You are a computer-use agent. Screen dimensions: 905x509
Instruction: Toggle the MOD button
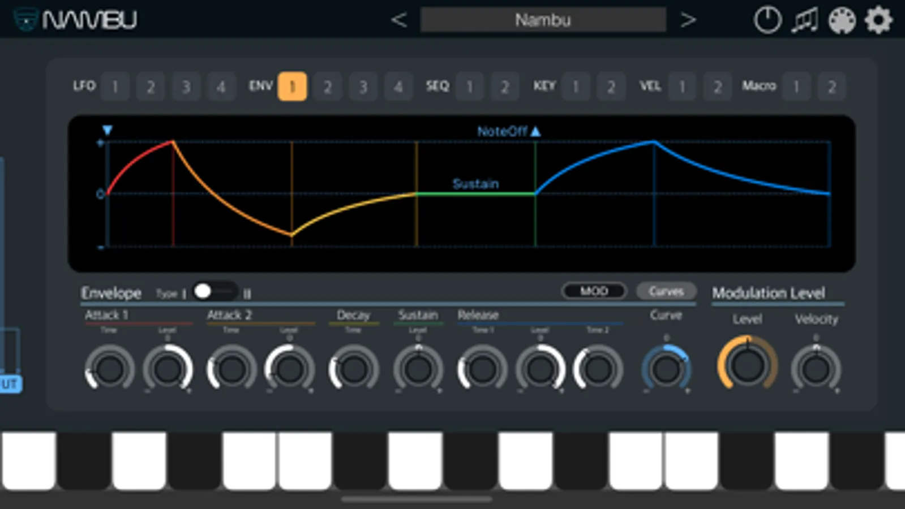point(594,291)
